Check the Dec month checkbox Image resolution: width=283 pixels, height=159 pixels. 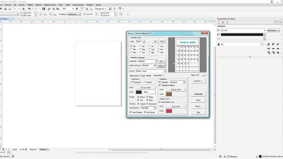(x=159, y=52)
